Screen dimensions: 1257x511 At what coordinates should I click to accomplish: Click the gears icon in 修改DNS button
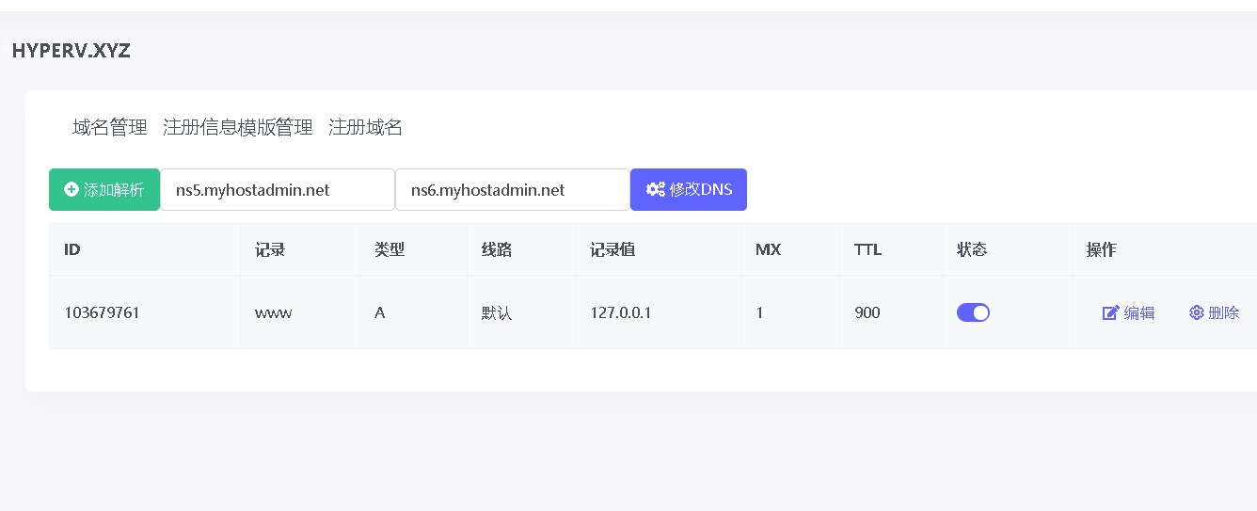pyautogui.click(x=656, y=190)
